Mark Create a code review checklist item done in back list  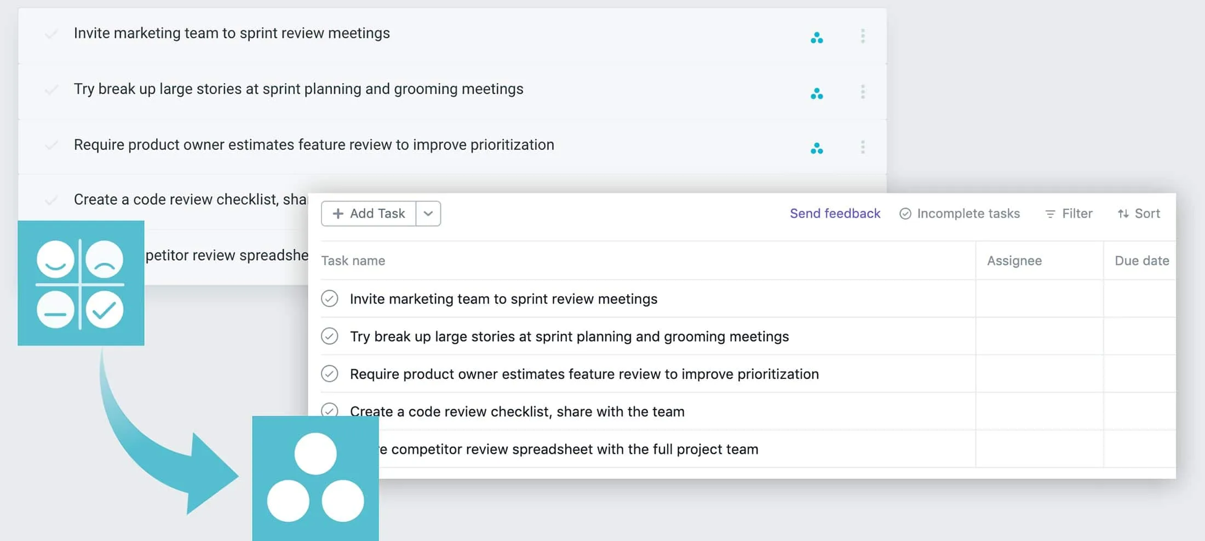click(51, 200)
